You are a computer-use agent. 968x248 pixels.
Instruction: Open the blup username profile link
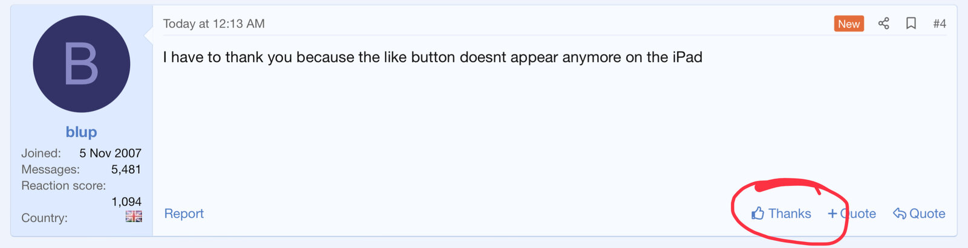click(x=81, y=132)
